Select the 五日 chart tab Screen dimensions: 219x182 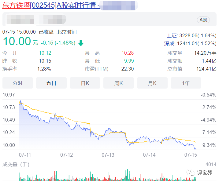click(x=51, y=83)
